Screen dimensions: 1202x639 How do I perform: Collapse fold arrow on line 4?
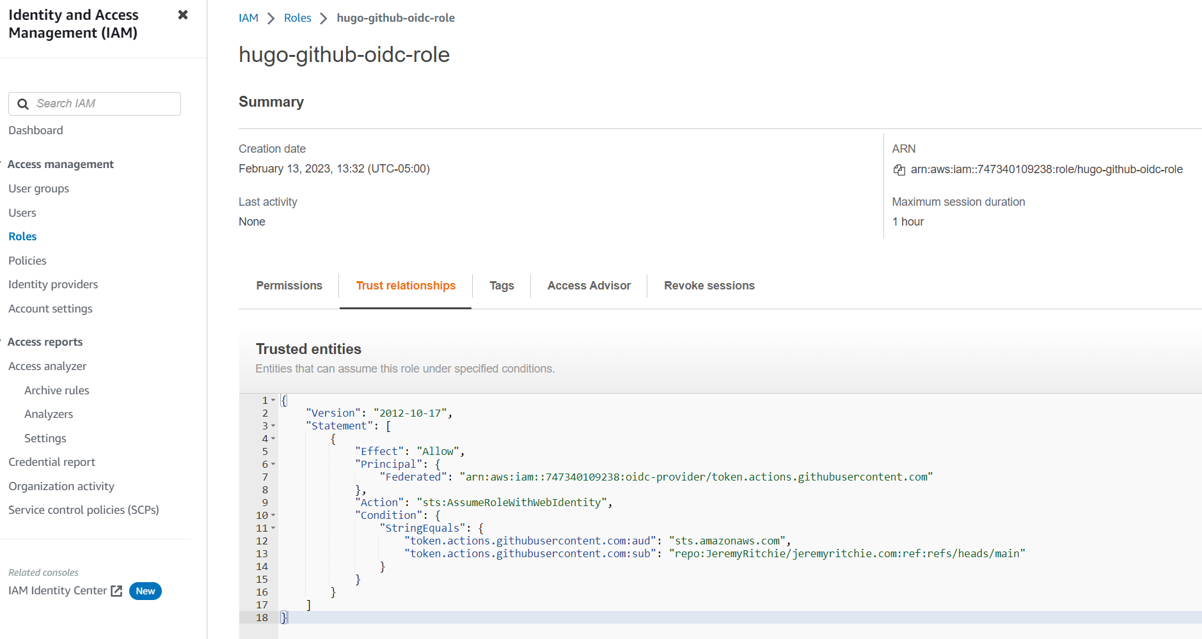point(273,439)
